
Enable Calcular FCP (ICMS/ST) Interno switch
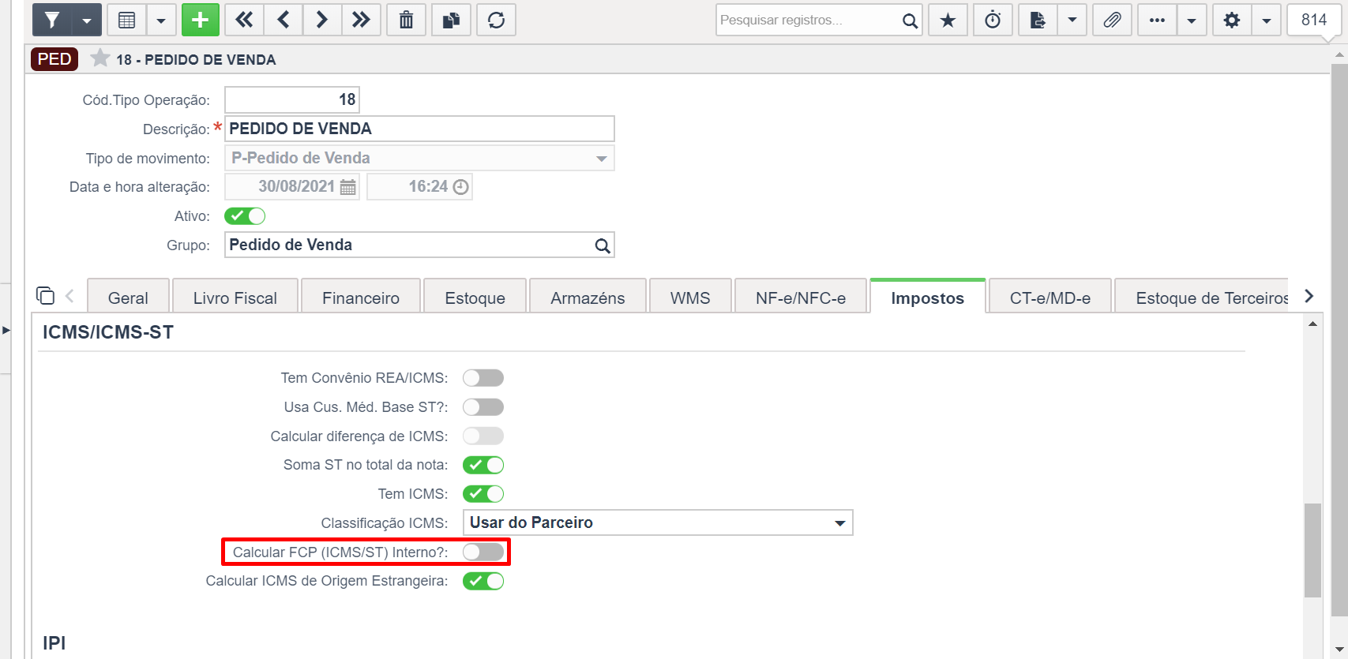[x=483, y=552]
